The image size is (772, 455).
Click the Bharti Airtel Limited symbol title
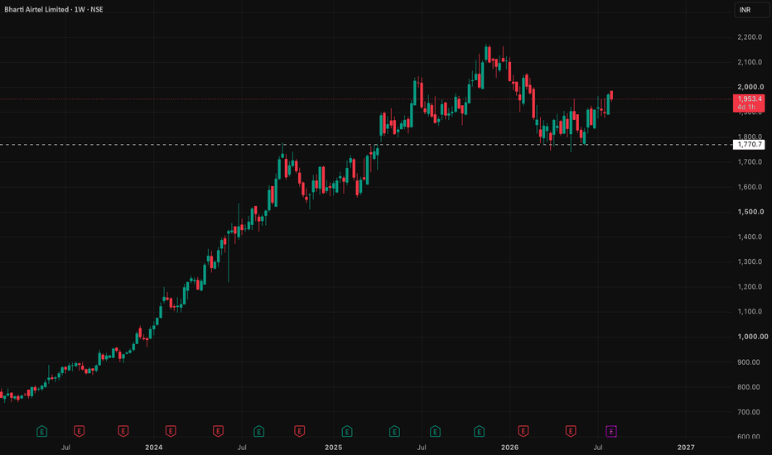(37, 9)
